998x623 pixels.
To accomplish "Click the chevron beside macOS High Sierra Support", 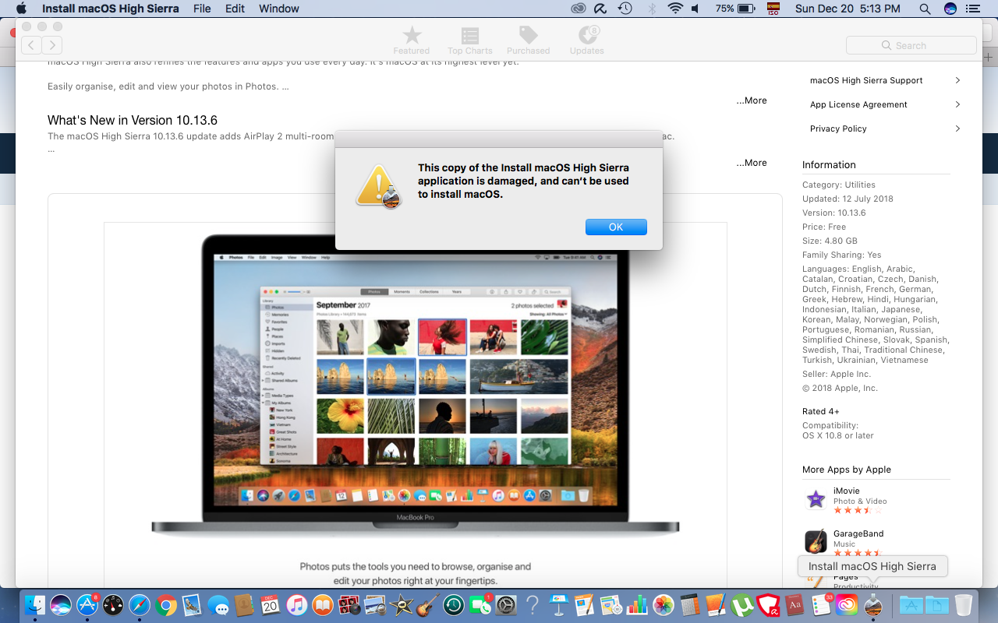I will pos(957,80).
